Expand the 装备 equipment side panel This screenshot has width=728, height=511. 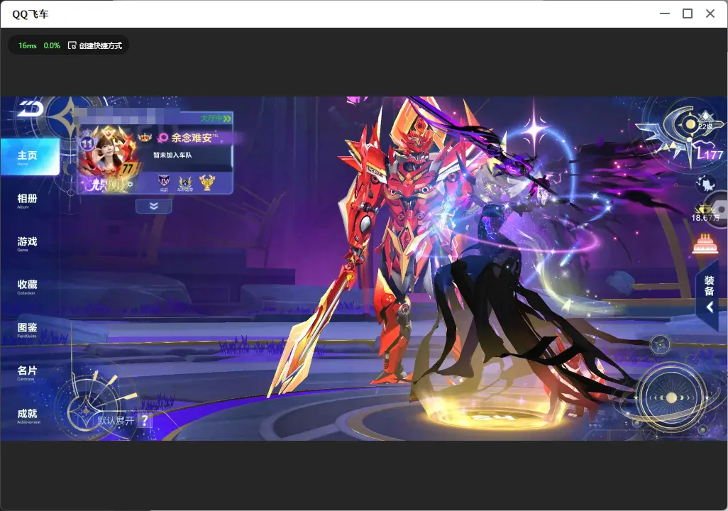tap(709, 295)
